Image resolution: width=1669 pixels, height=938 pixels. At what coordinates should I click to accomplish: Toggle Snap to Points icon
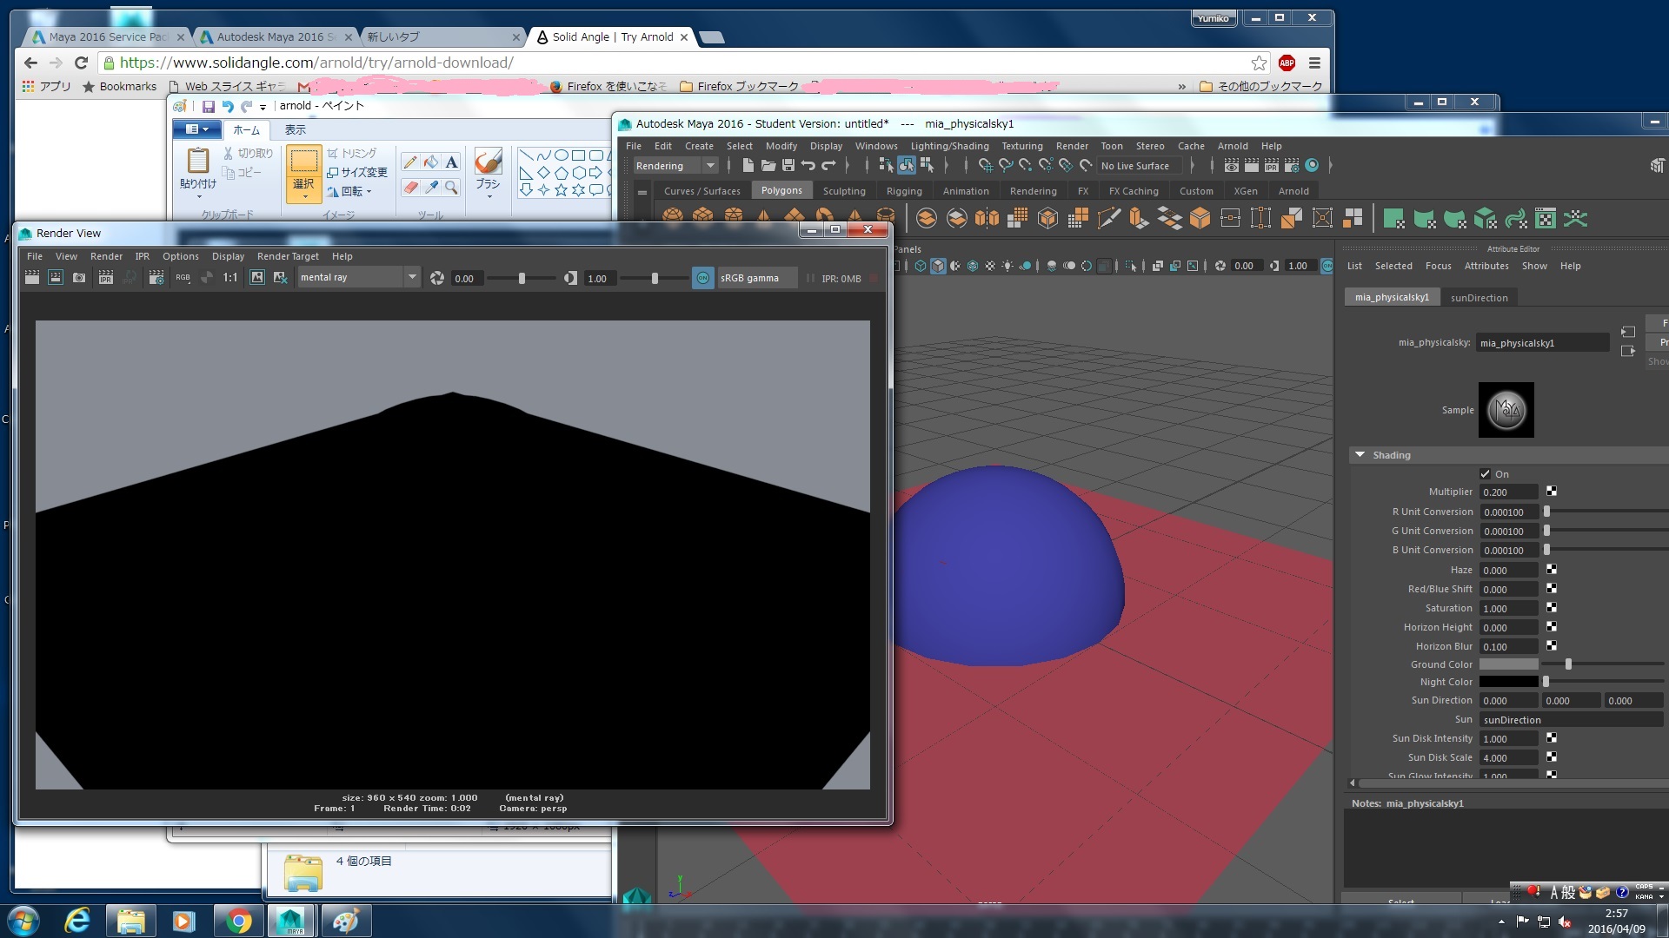pyautogui.click(x=1026, y=165)
